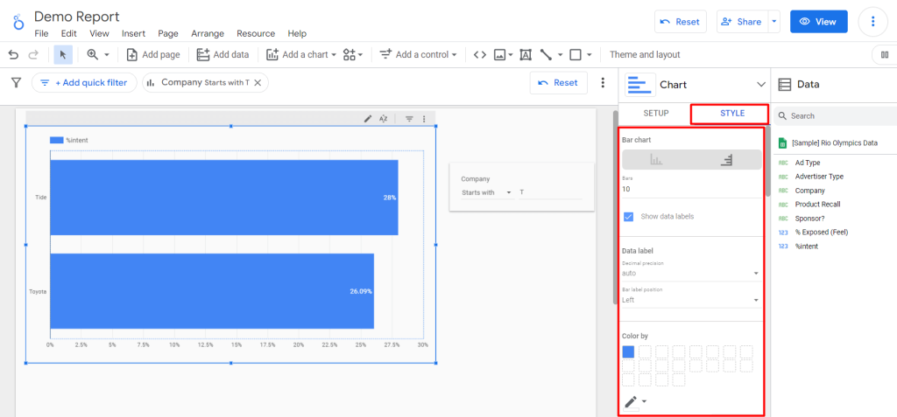
Task: Click the insert image icon
Action: click(500, 55)
